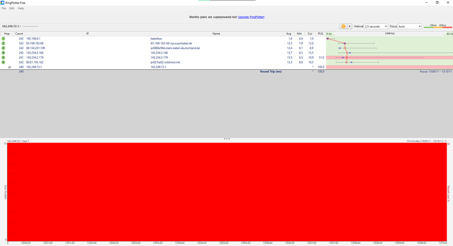Screen dimensions: 453x246
Task: Click the Upgrade PingPlotter! link
Action: (251, 17)
